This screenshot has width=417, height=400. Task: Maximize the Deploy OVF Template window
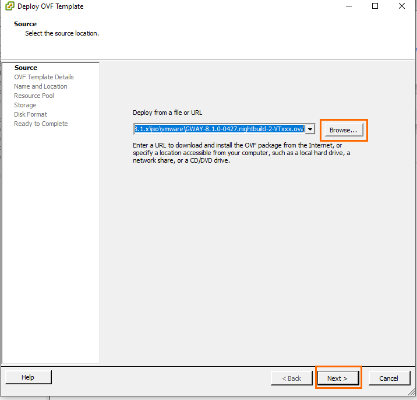(x=375, y=6)
